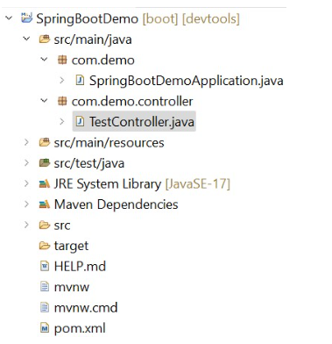Select the target folder
This screenshot has height=344, width=332.
[x=71, y=246]
